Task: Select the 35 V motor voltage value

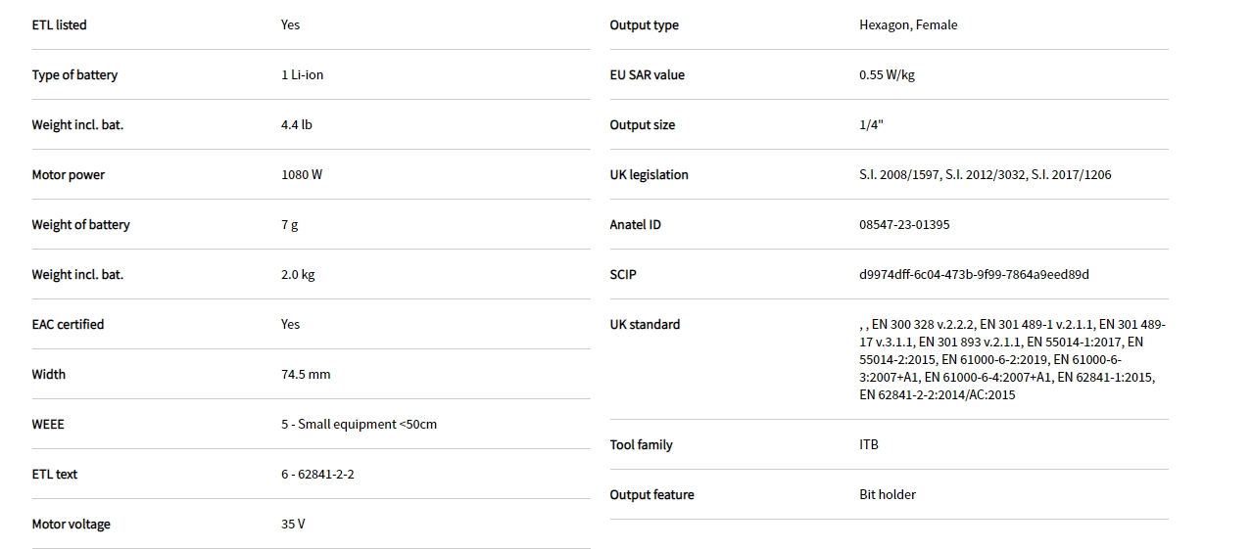Action: 293,525
